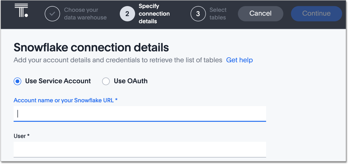
Task: Jump to the Select tables step label
Action: coord(218,14)
